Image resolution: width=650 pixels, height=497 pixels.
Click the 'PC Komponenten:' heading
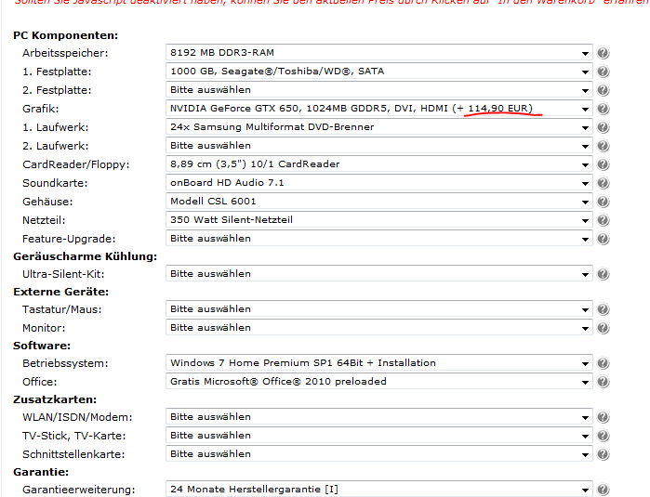click(65, 35)
